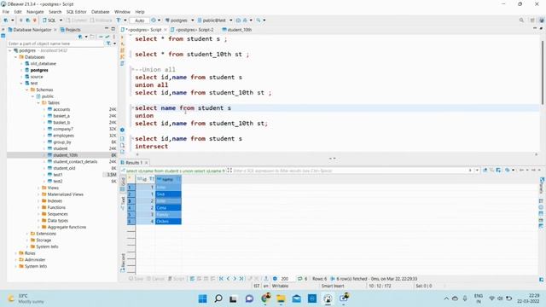Click the fetch size gear icon

[275, 279]
